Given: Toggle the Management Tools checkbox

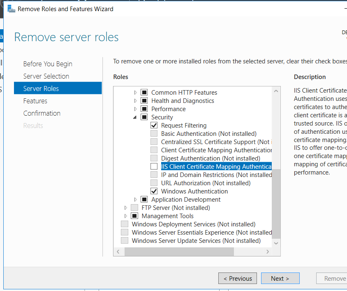Looking at the screenshot, I should (134, 216).
